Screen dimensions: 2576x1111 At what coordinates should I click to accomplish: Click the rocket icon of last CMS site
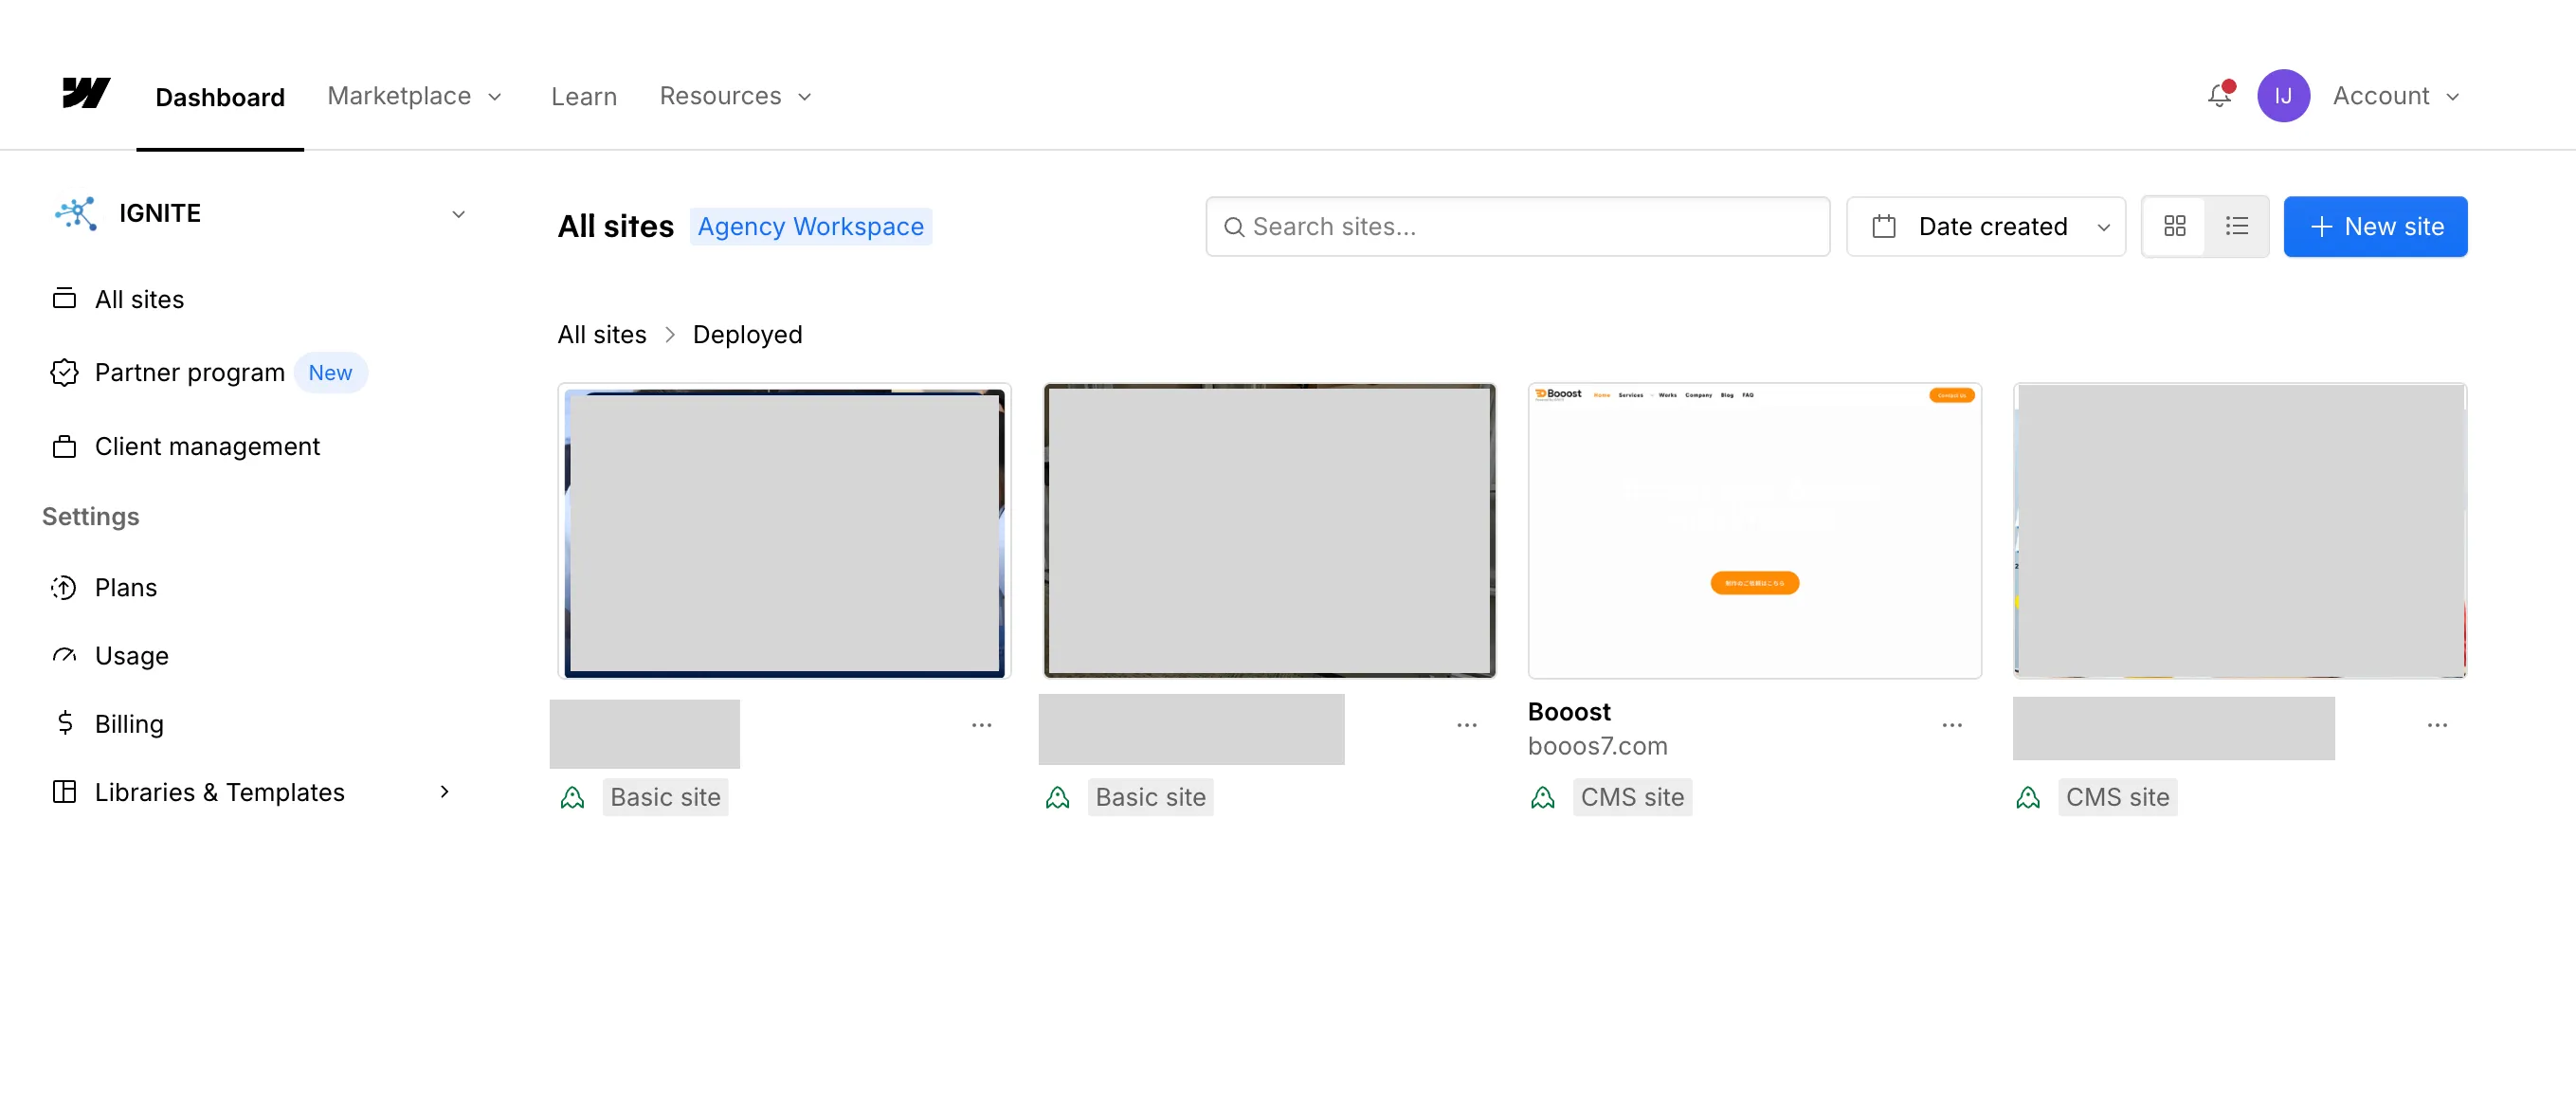coord(2028,797)
